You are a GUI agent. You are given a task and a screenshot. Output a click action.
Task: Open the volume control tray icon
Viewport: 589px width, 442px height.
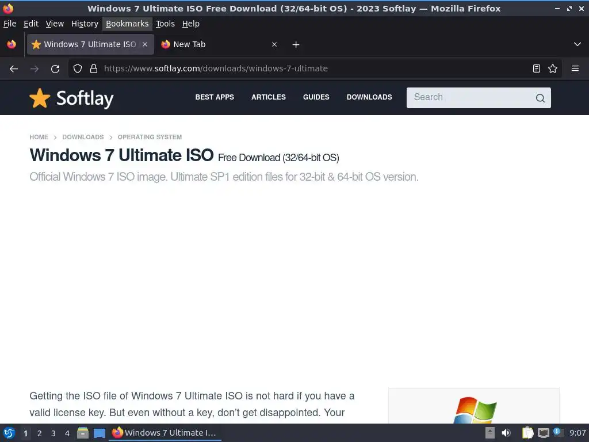pyautogui.click(x=506, y=433)
